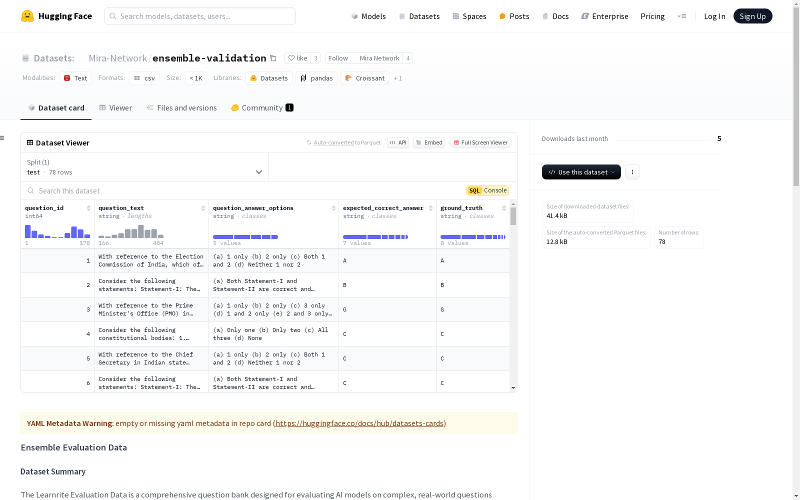Select the '(a) Only one (b) Only two' cell
This screenshot has width=800, height=500.
[273, 334]
